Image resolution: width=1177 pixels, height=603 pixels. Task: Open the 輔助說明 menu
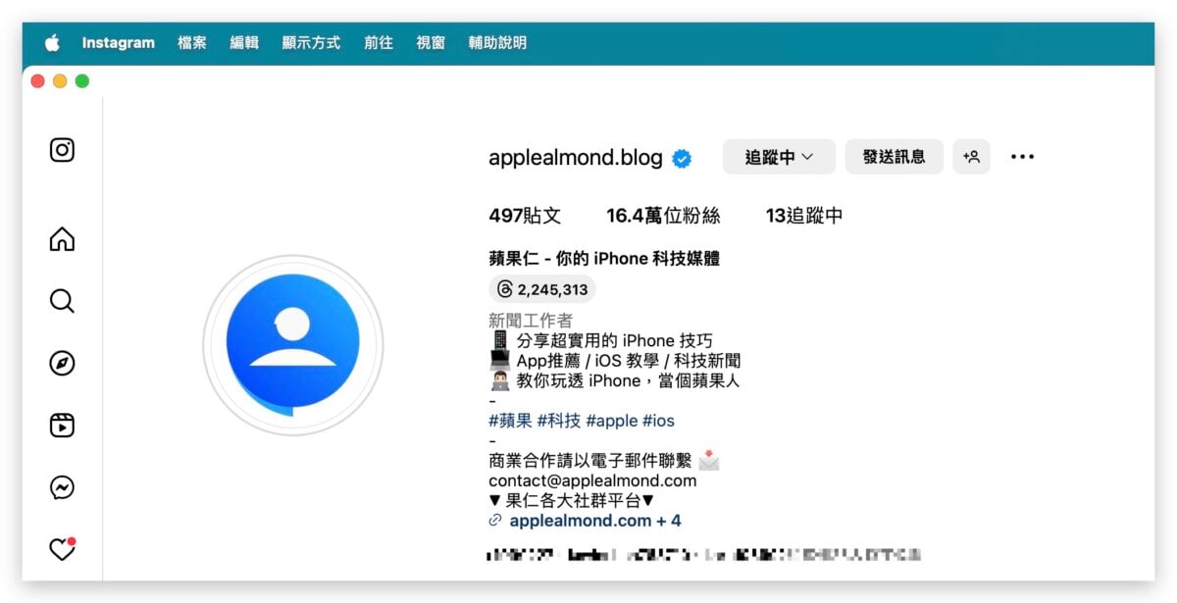coord(497,43)
